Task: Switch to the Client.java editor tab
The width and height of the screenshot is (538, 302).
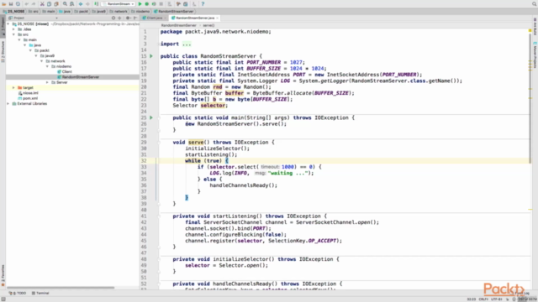Action: point(154,18)
